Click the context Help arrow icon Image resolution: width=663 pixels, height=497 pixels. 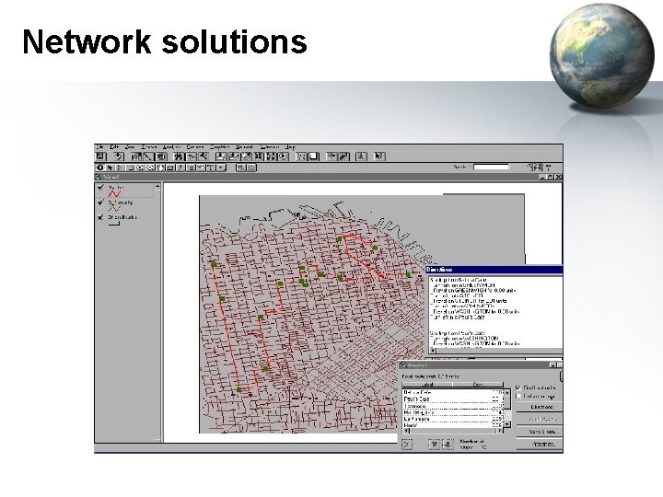pos(378,156)
